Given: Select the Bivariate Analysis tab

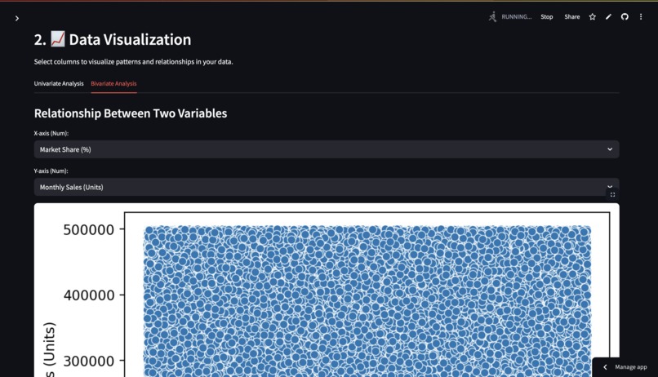Looking at the screenshot, I should pos(113,83).
